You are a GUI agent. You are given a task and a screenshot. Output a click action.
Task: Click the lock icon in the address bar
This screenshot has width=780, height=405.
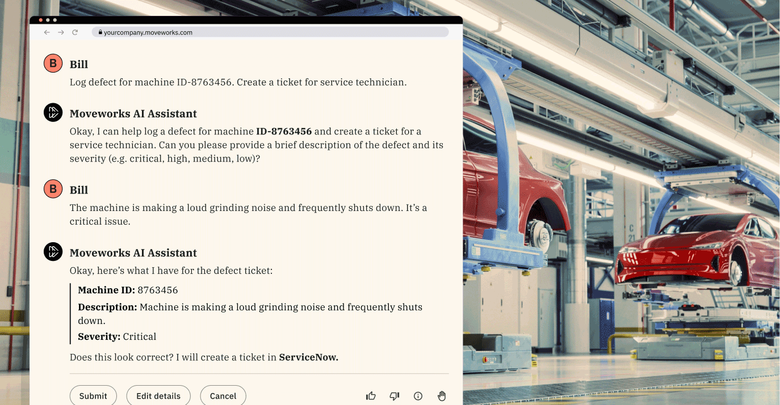100,33
